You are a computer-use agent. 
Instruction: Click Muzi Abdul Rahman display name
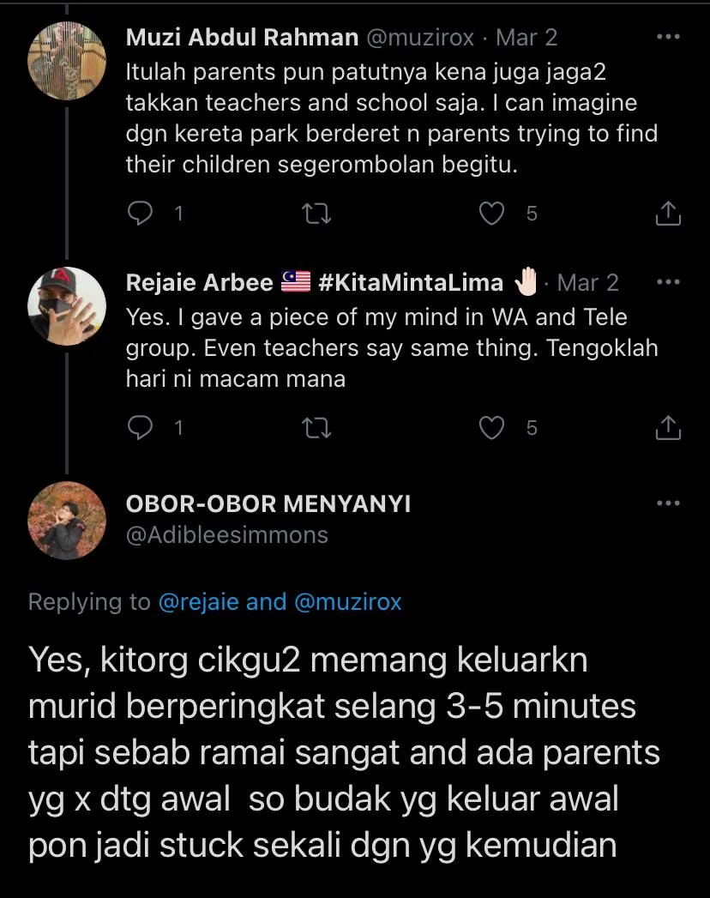pos(242,38)
